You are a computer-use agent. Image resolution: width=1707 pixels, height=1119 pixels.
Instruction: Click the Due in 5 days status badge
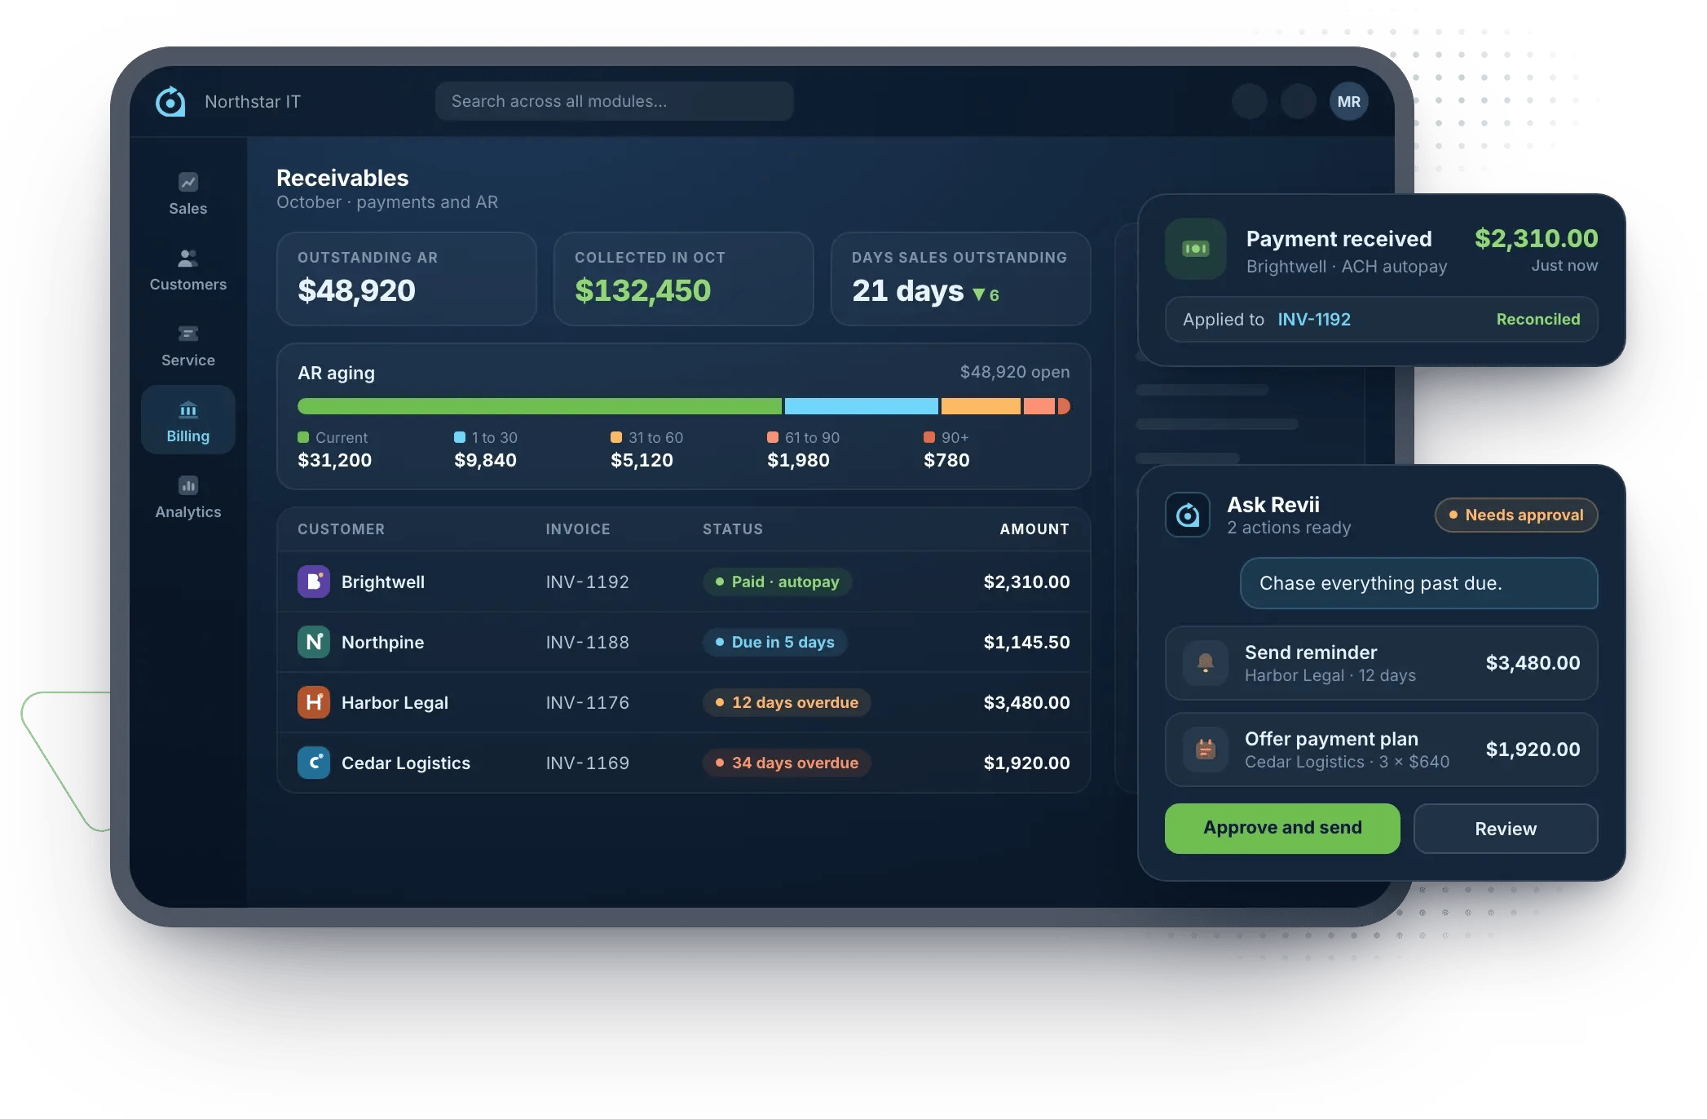pyautogui.click(x=774, y=642)
